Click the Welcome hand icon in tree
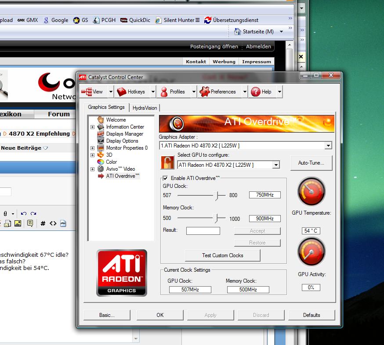This screenshot has width=384, height=345. pyautogui.click(x=101, y=120)
